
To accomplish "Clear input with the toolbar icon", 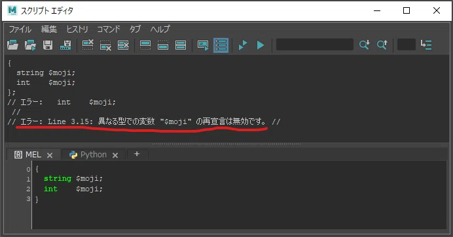I will click(x=105, y=45).
